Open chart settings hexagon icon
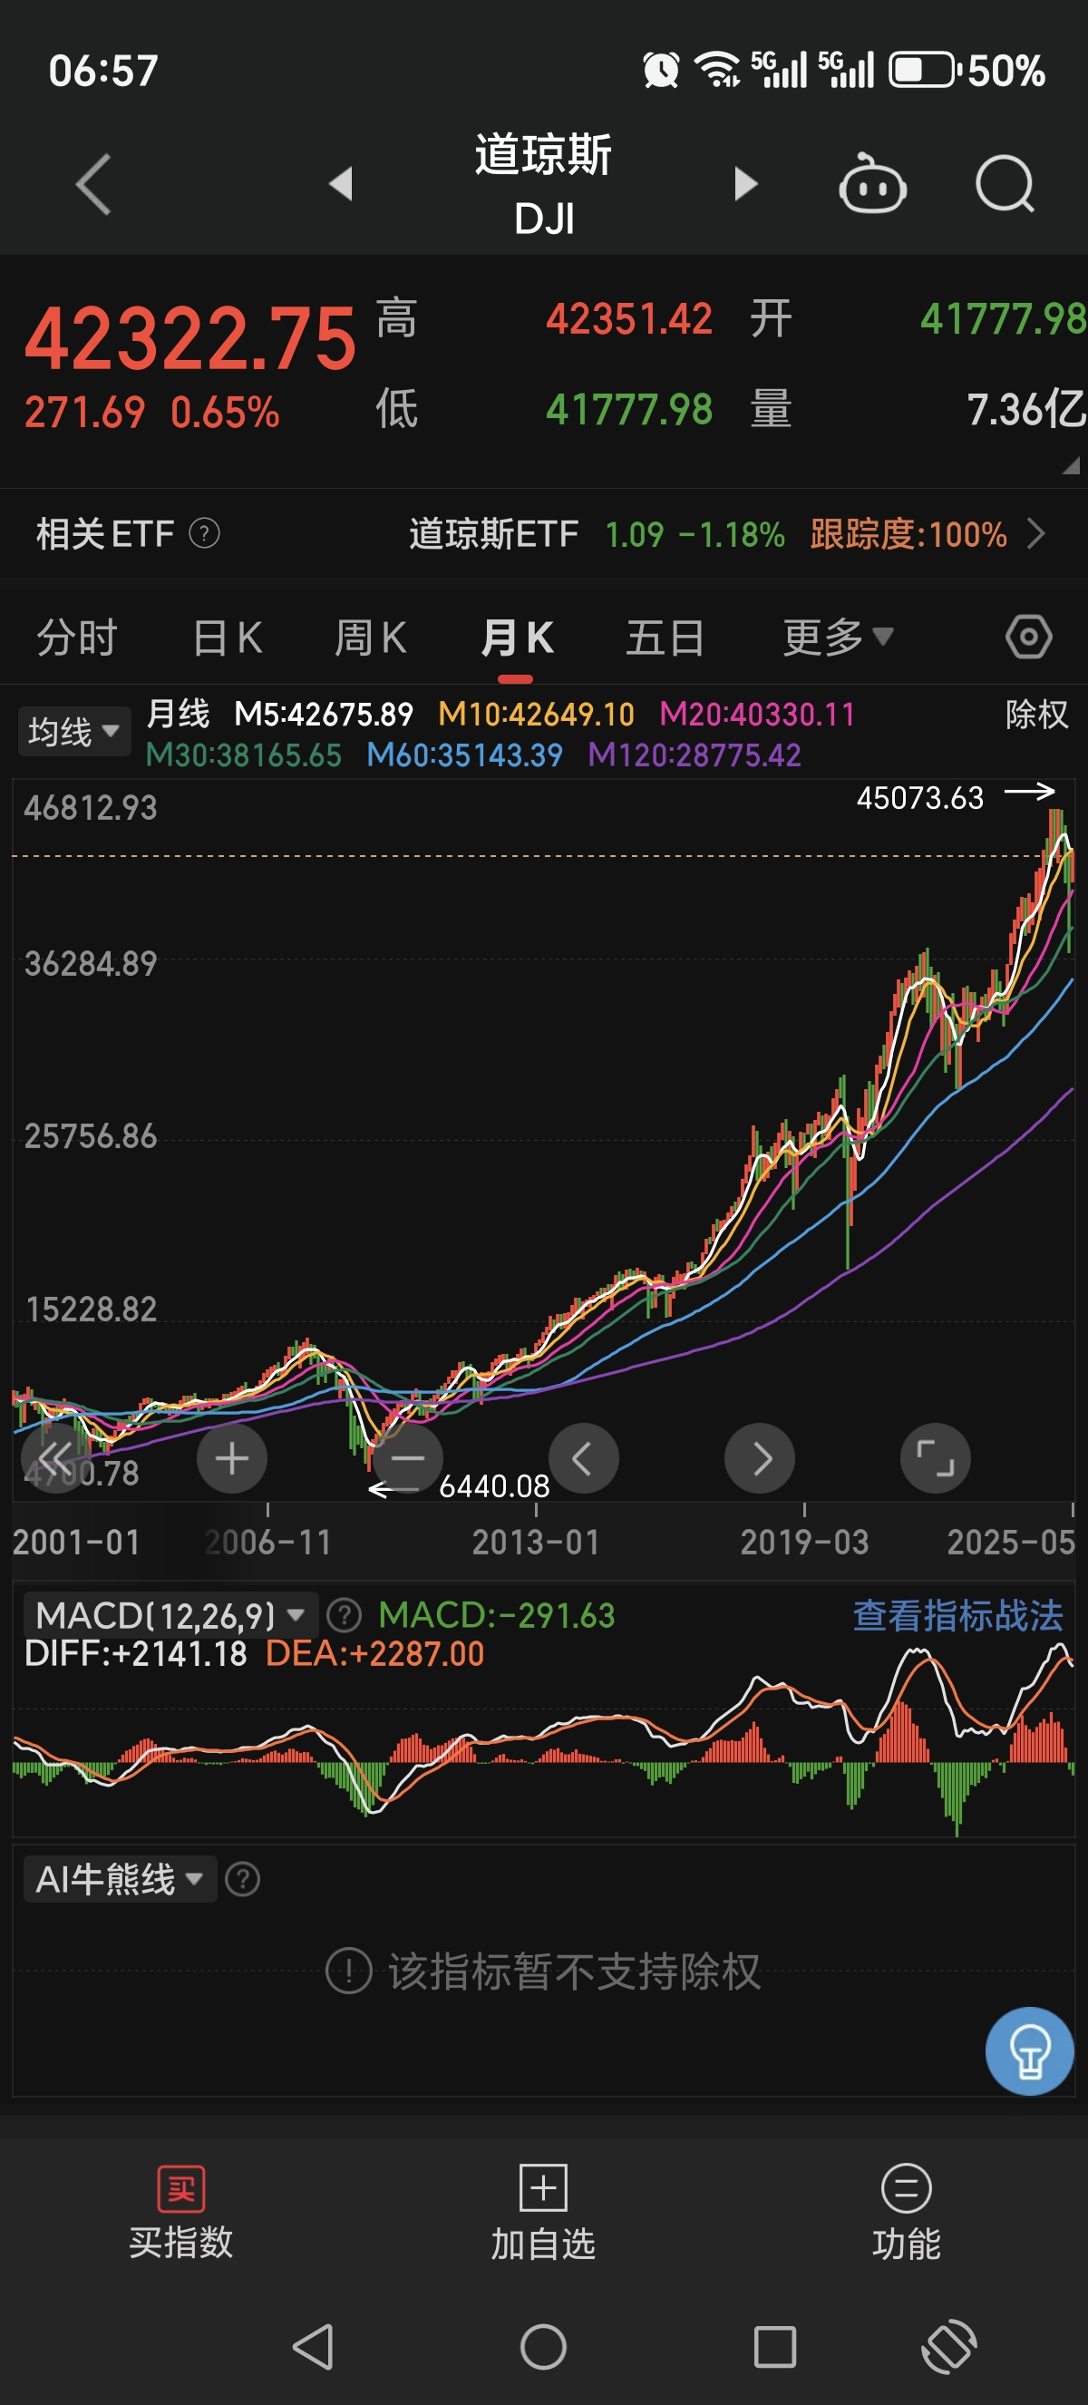Viewport: 1088px width, 2405px height. [x=1028, y=638]
